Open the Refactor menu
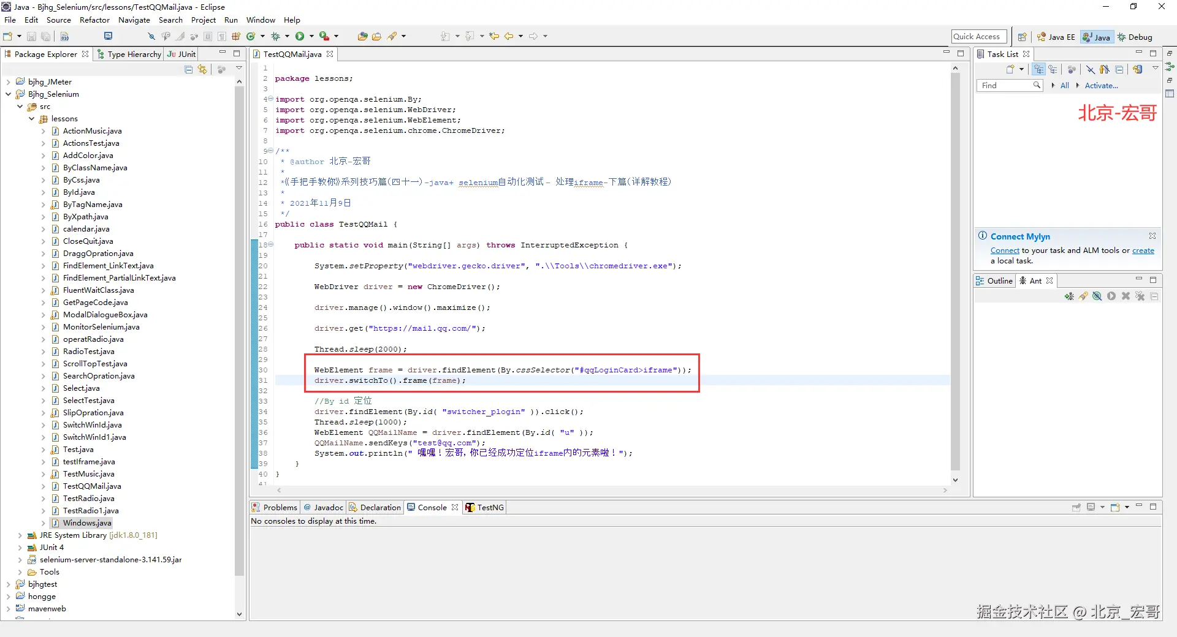The height and width of the screenshot is (637, 1177). click(94, 20)
